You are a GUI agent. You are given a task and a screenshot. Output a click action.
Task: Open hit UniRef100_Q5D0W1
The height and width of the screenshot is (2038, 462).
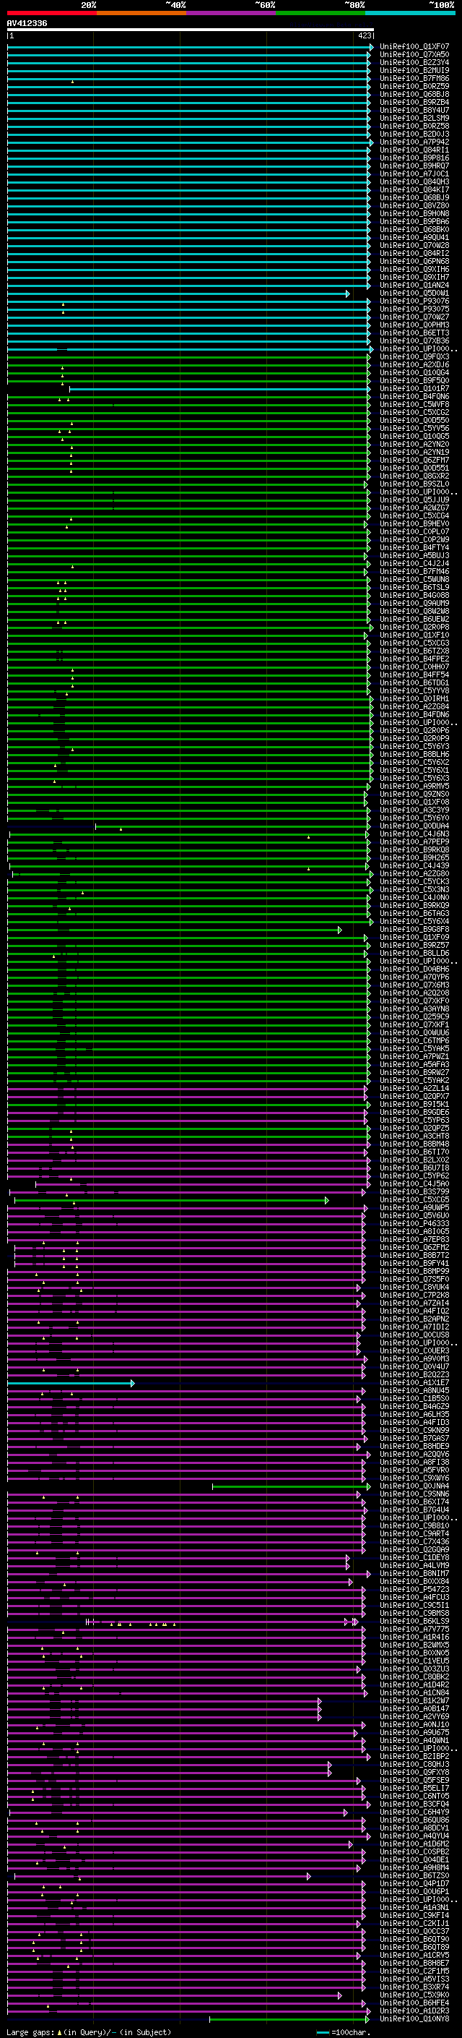click(x=414, y=294)
